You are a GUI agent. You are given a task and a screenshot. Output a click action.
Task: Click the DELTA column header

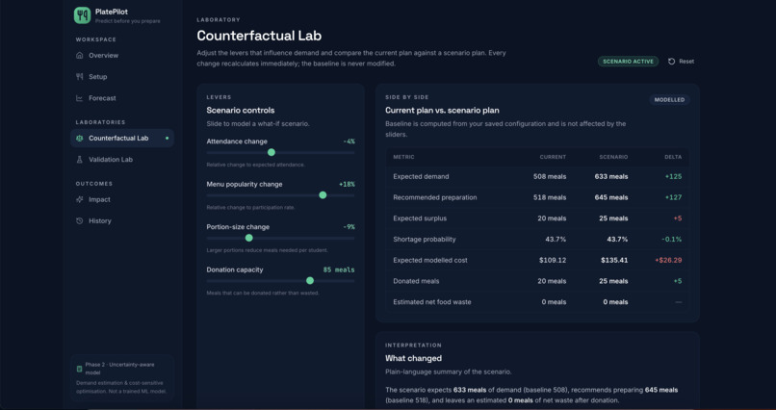673,157
